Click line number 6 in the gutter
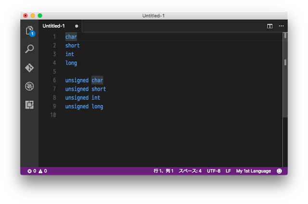 pyautogui.click(x=54, y=80)
